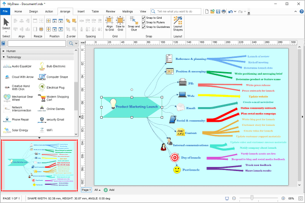Toggle the Snap to Guidelines checkbox
Viewport: 305px width, 203px height.
click(x=143, y=27)
